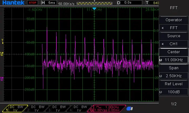Image resolution: width=189 pixels, height=113 pixels.
Task: Go to menu page 1/2 indicator
Action: coord(174,104)
